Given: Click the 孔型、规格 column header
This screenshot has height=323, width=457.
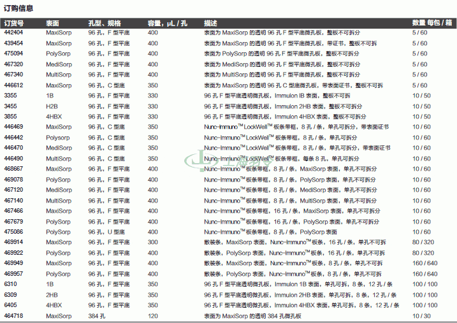Looking at the screenshot, I should click(x=105, y=24).
